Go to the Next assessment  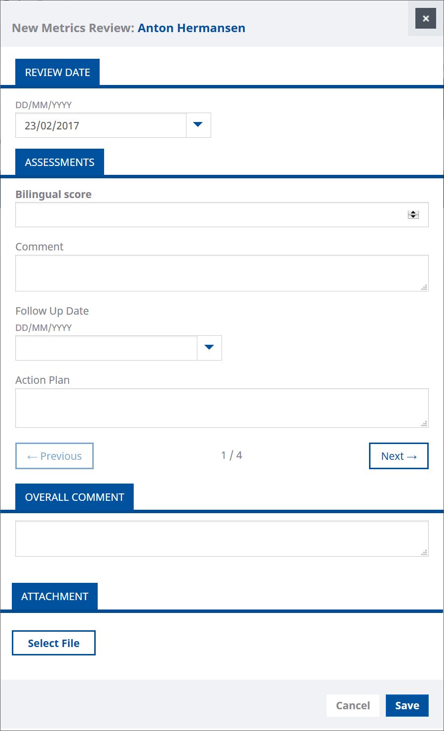(x=399, y=456)
